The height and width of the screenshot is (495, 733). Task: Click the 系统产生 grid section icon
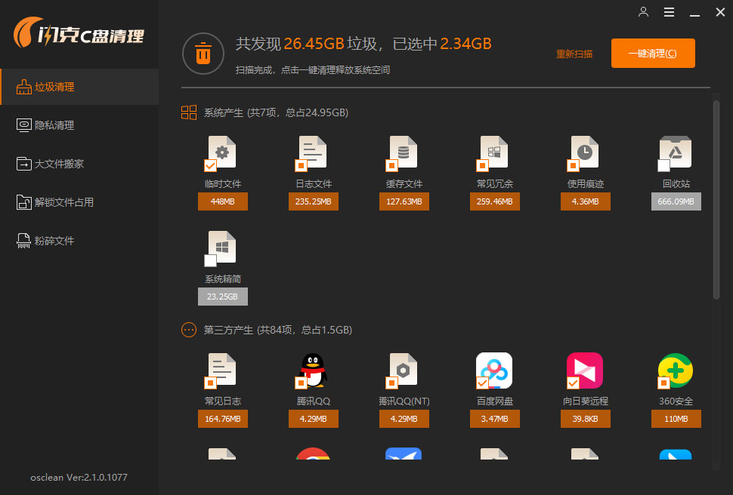pos(189,112)
